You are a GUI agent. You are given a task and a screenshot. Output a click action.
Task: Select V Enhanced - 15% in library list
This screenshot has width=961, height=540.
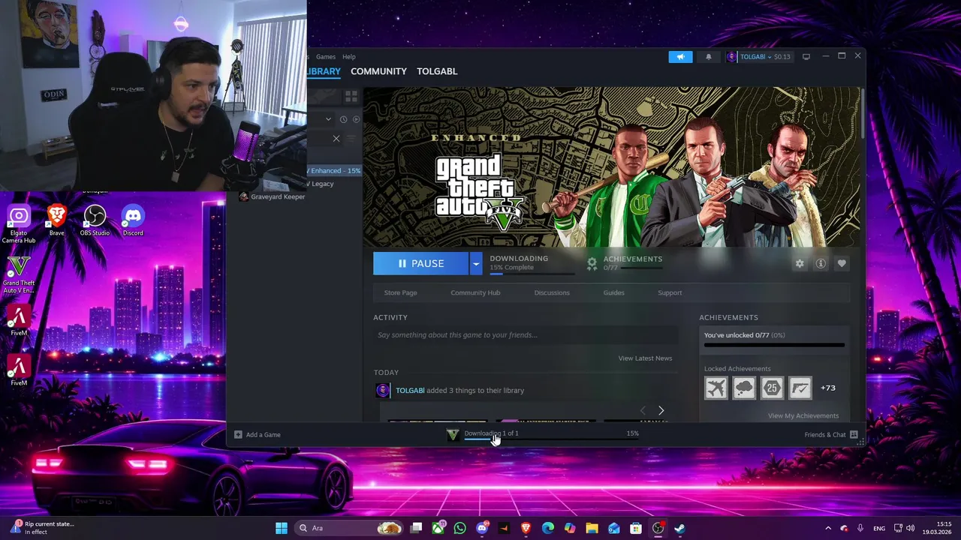334,171
